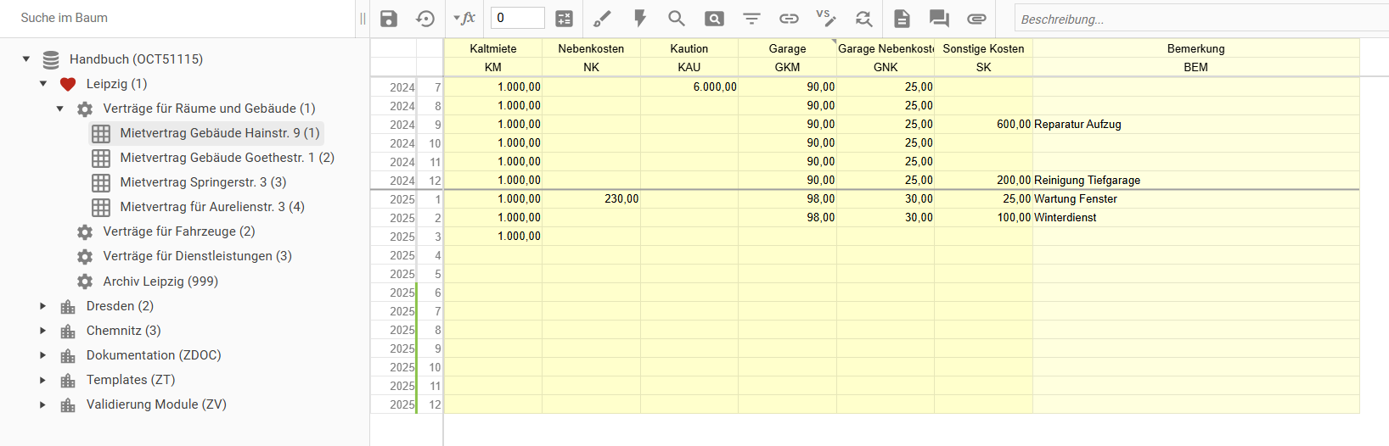Open the comments speech bubble icon

(939, 19)
